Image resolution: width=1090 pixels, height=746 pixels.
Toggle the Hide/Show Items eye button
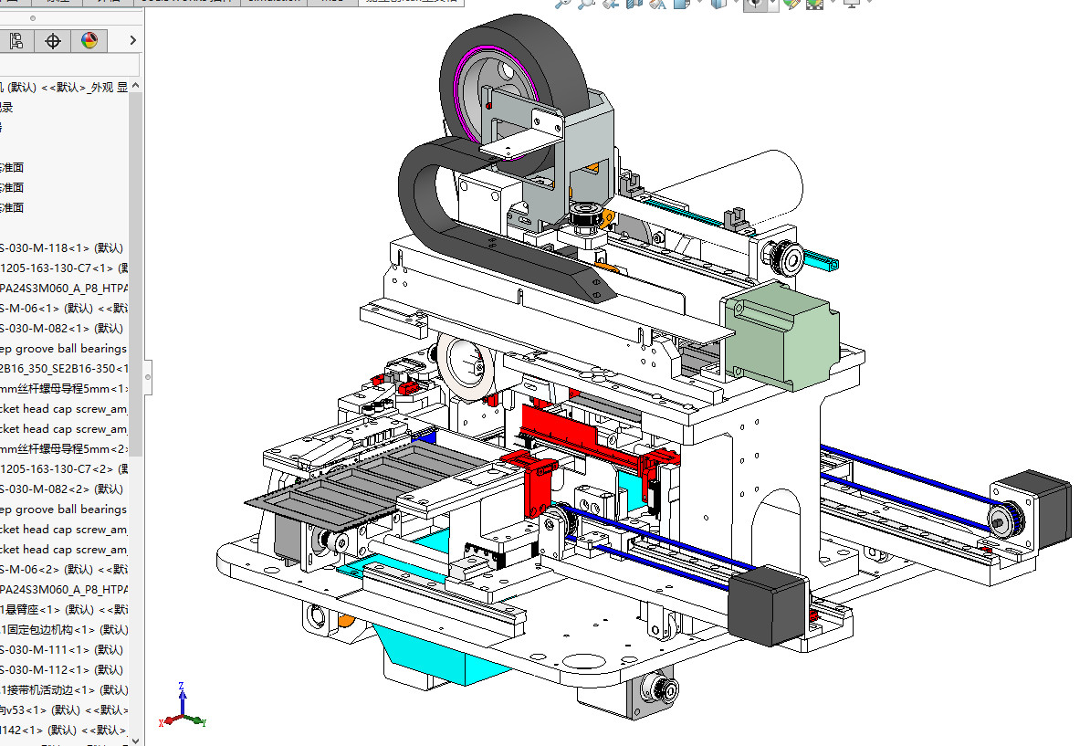click(x=754, y=3)
